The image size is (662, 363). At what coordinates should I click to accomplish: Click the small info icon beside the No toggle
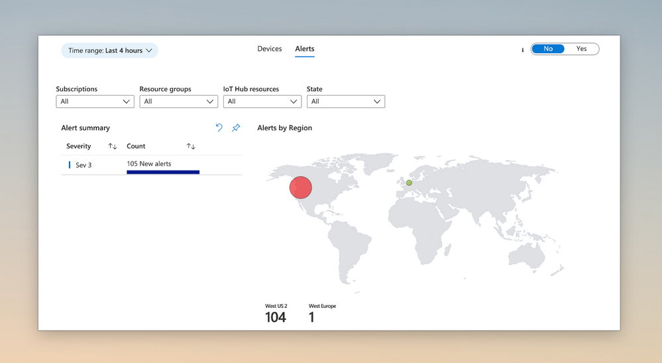tap(522, 50)
